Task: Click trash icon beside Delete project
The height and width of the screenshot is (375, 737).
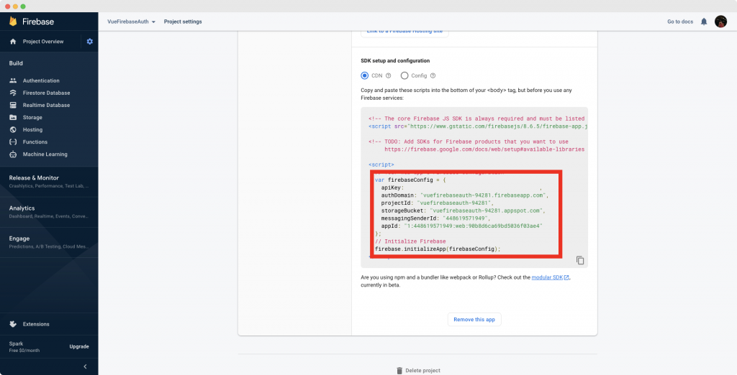Action: coord(399,370)
